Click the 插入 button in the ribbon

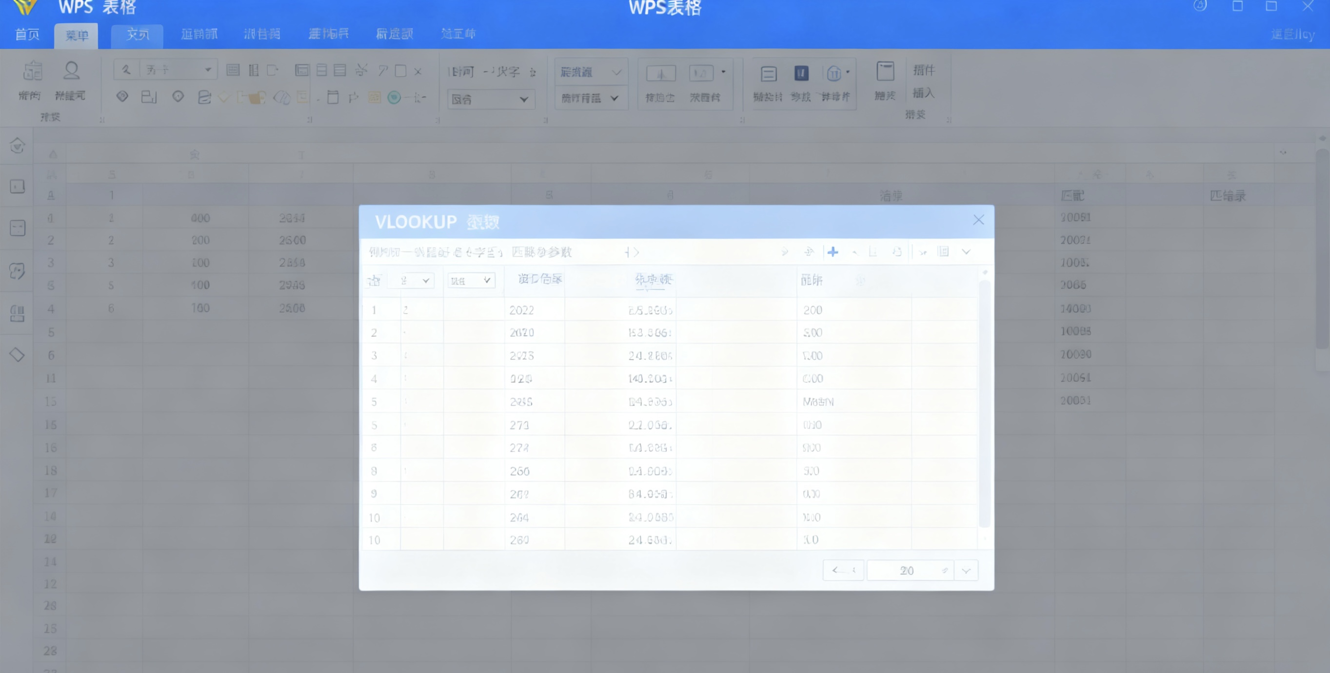(x=923, y=93)
